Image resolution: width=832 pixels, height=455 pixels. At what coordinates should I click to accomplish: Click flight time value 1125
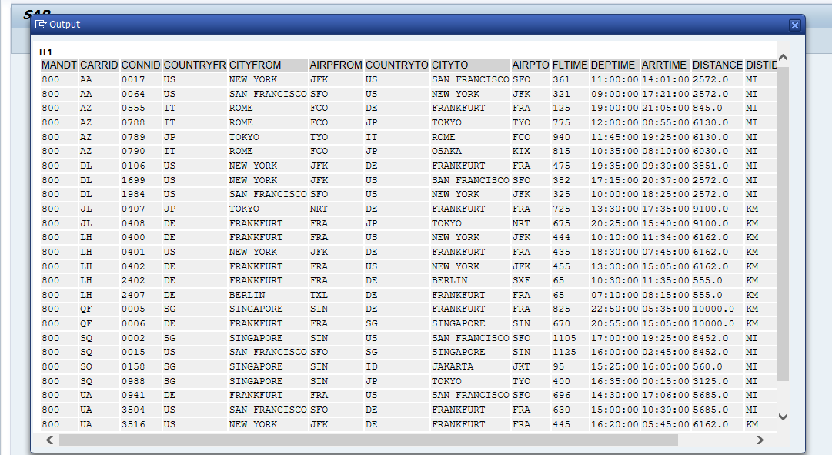tap(570, 352)
